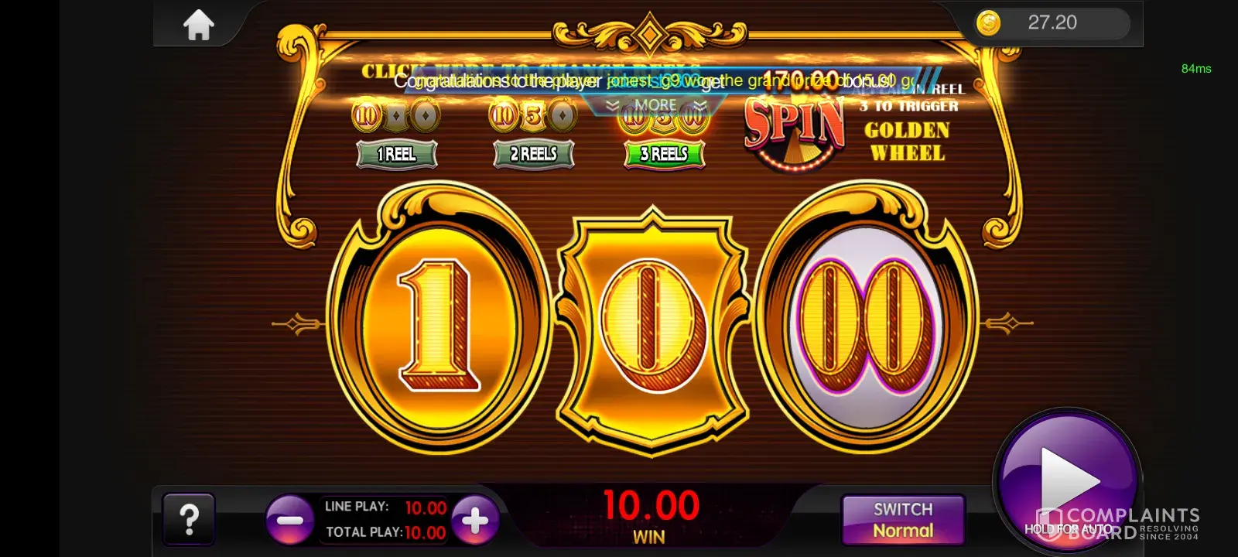Open the gold coin balance icon

click(x=988, y=23)
